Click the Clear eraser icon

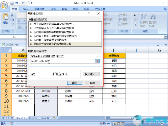click(135, 24)
